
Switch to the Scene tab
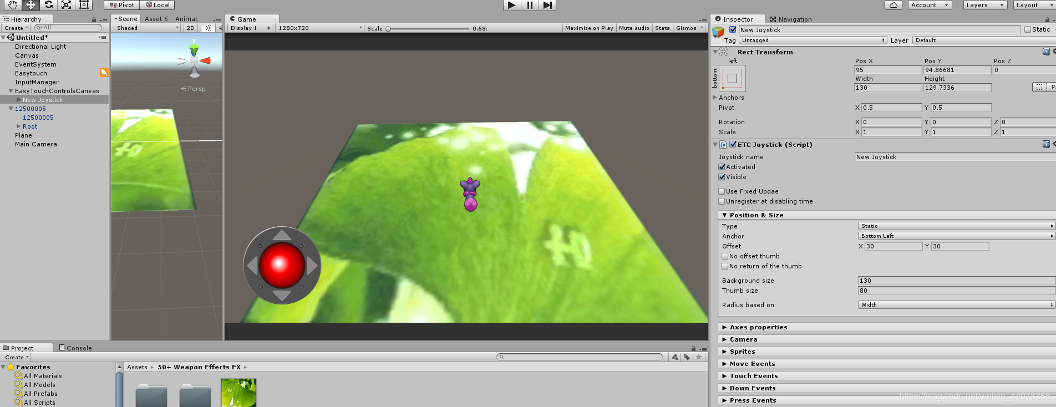point(126,19)
